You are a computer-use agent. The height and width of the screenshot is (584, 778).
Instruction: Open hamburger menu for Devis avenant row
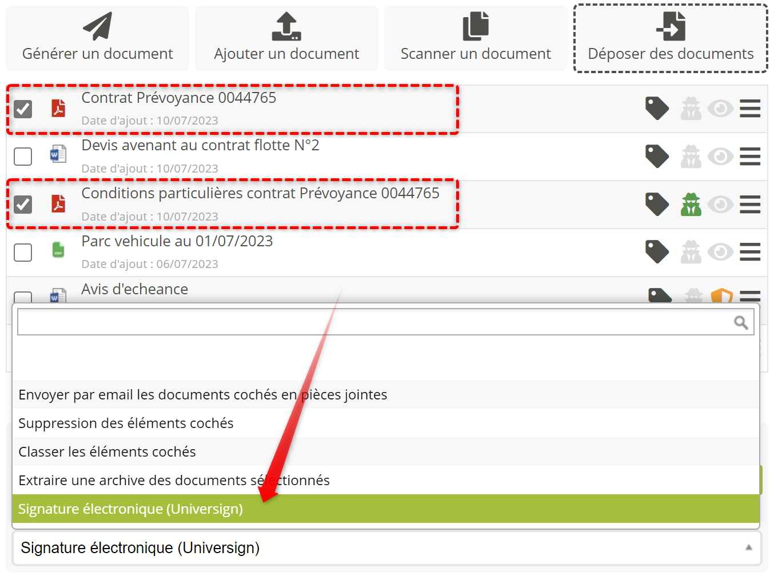(749, 156)
